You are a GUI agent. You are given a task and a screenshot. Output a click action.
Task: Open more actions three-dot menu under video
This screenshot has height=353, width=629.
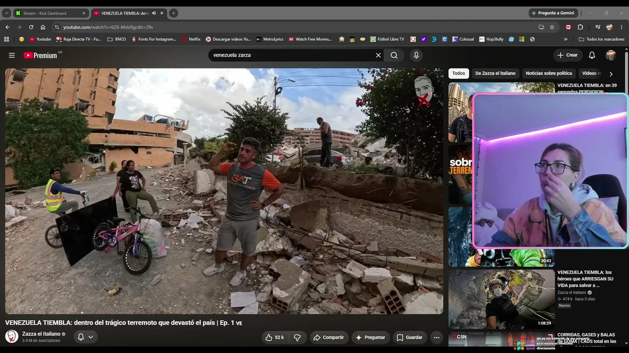436,337
